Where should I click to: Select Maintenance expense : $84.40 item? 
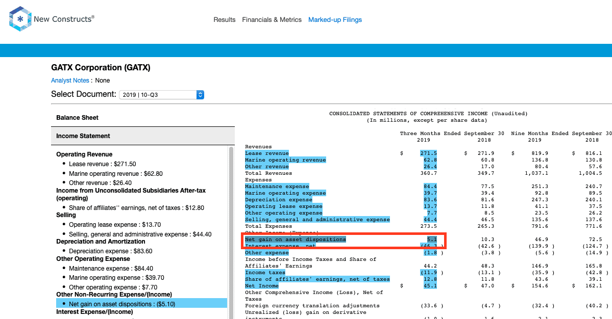click(111, 269)
